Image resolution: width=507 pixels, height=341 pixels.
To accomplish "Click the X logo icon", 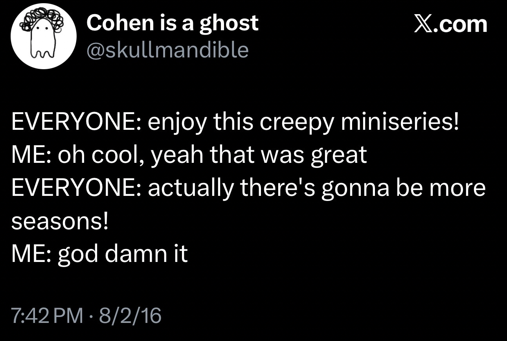I will (x=424, y=24).
